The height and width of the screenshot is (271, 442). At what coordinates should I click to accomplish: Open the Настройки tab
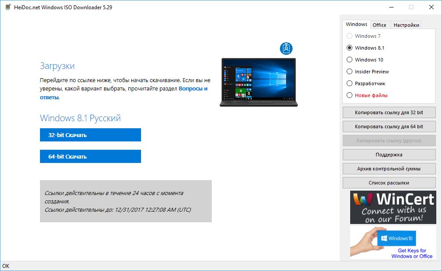[x=406, y=25]
